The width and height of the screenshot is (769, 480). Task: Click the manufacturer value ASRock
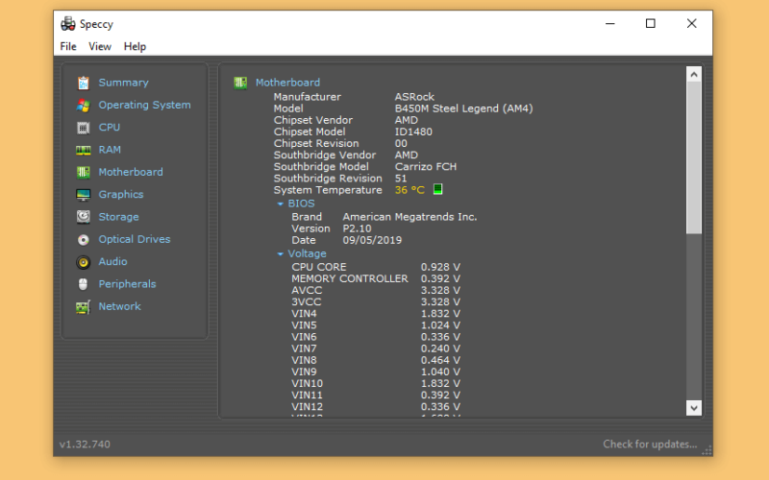pyautogui.click(x=414, y=97)
